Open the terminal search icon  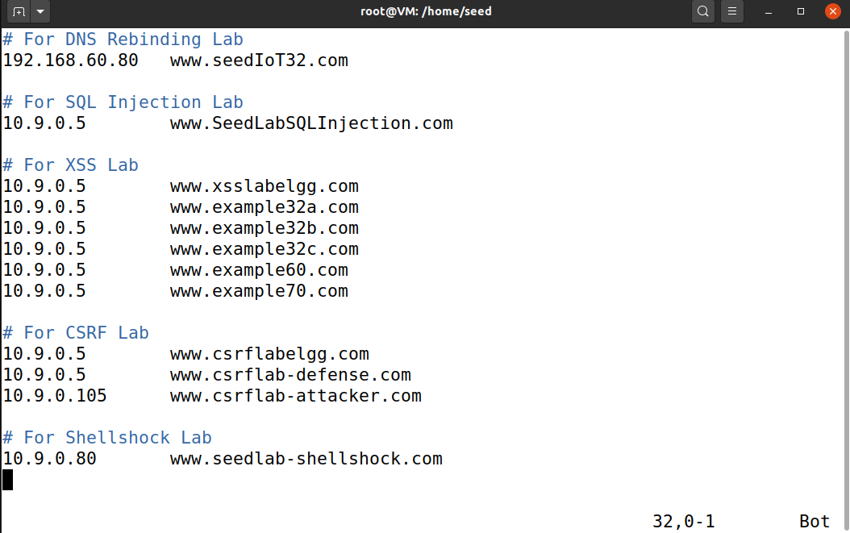[702, 11]
